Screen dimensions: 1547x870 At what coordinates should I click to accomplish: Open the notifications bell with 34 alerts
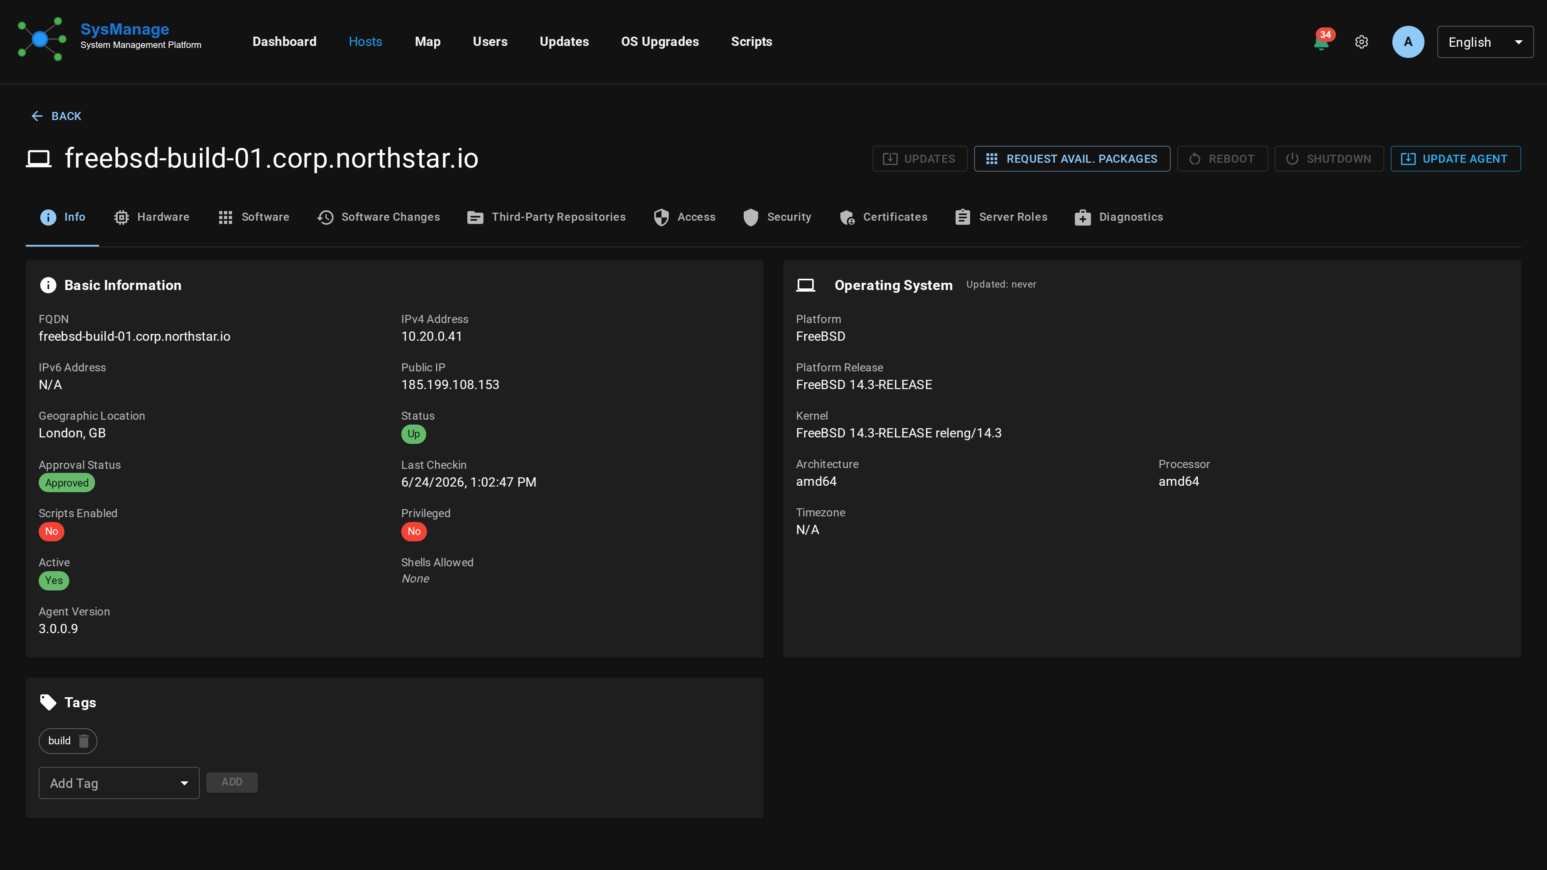pos(1322,41)
